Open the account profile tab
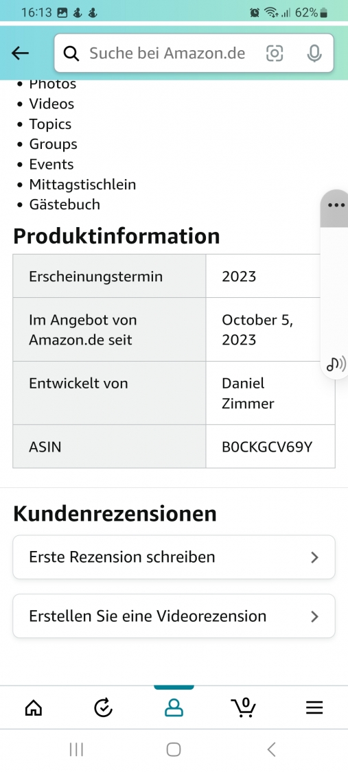 pyautogui.click(x=174, y=708)
